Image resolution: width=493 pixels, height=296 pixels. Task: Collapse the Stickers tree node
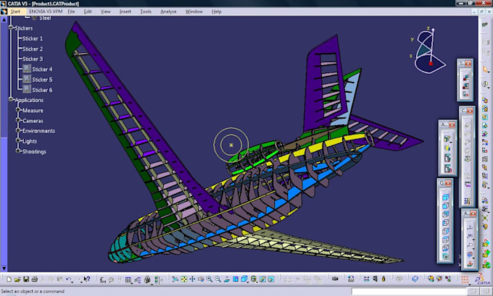[11, 28]
